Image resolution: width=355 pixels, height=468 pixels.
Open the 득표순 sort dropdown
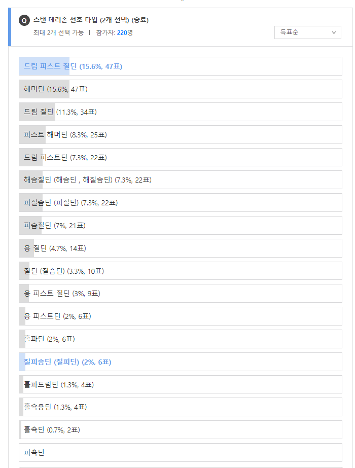307,32
